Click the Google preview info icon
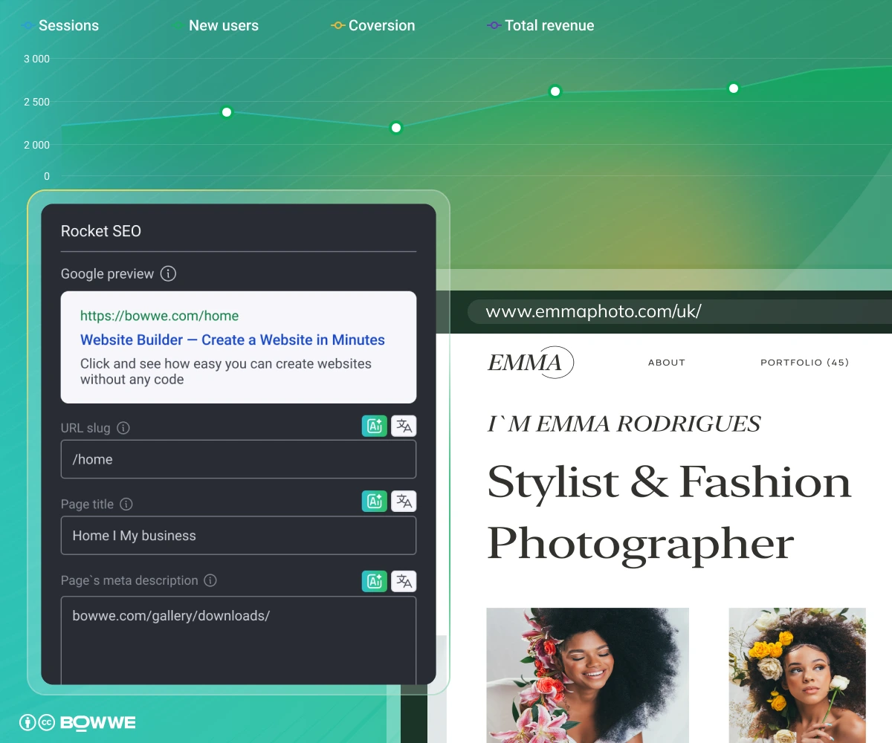 coord(169,273)
